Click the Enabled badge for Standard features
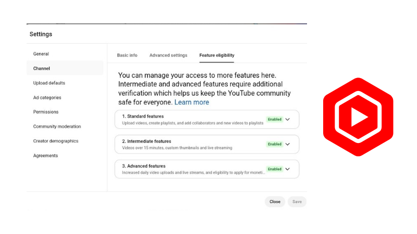417x234 pixels. tap(275, 120)
